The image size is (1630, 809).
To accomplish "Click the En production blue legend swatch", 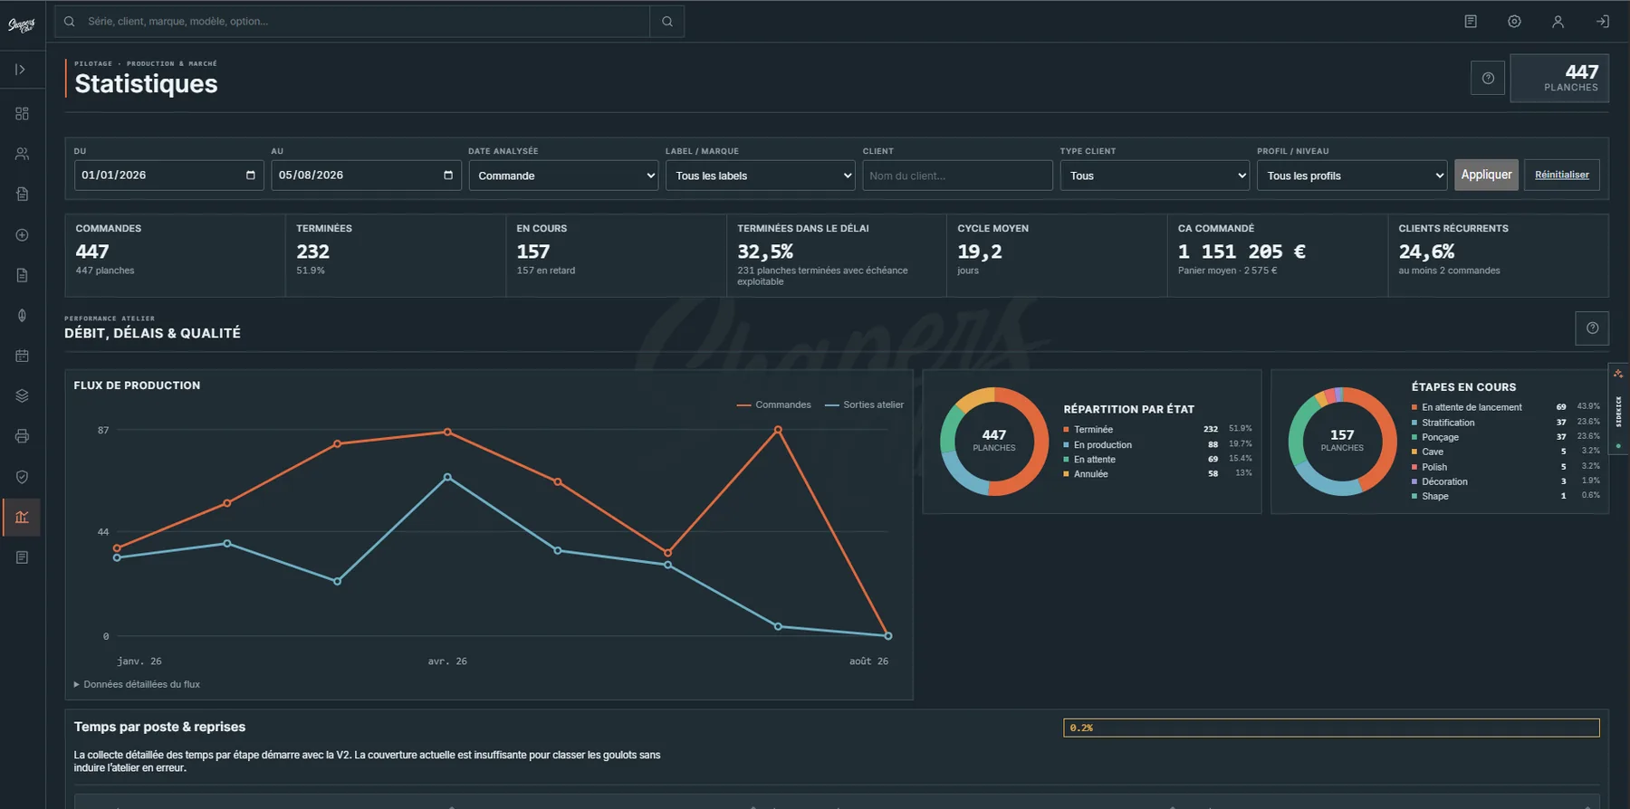I will click(x=1067, y=445).
